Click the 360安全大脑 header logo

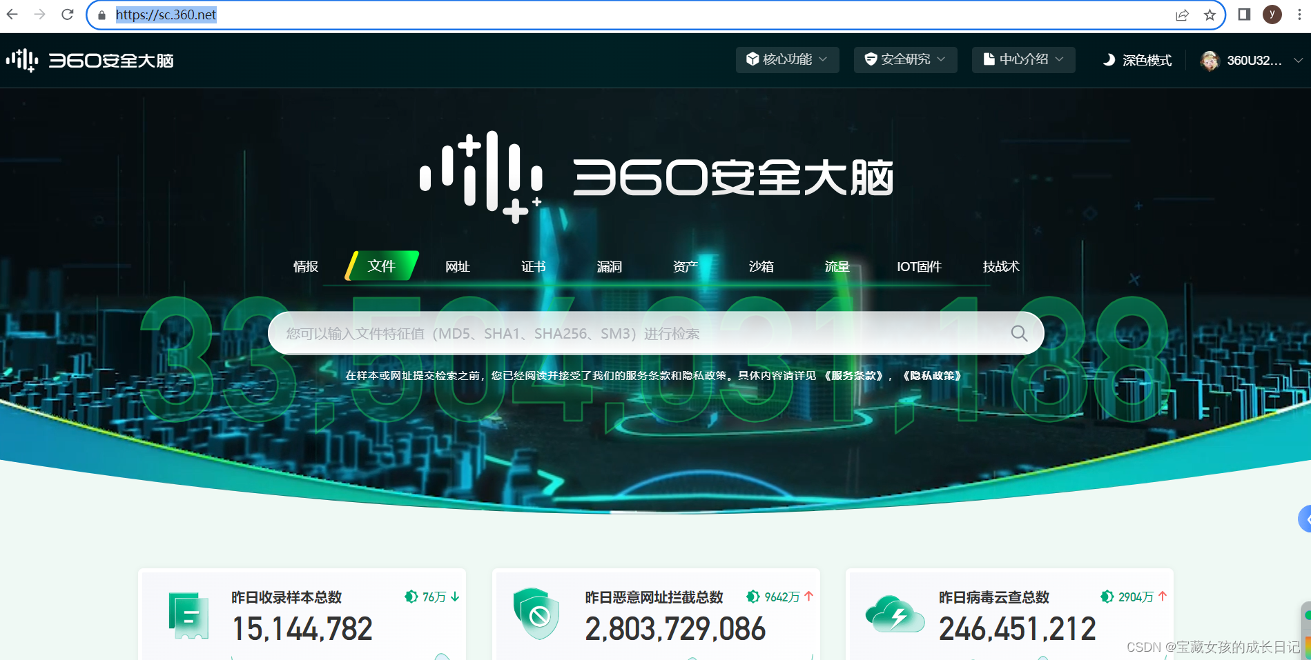90,61
